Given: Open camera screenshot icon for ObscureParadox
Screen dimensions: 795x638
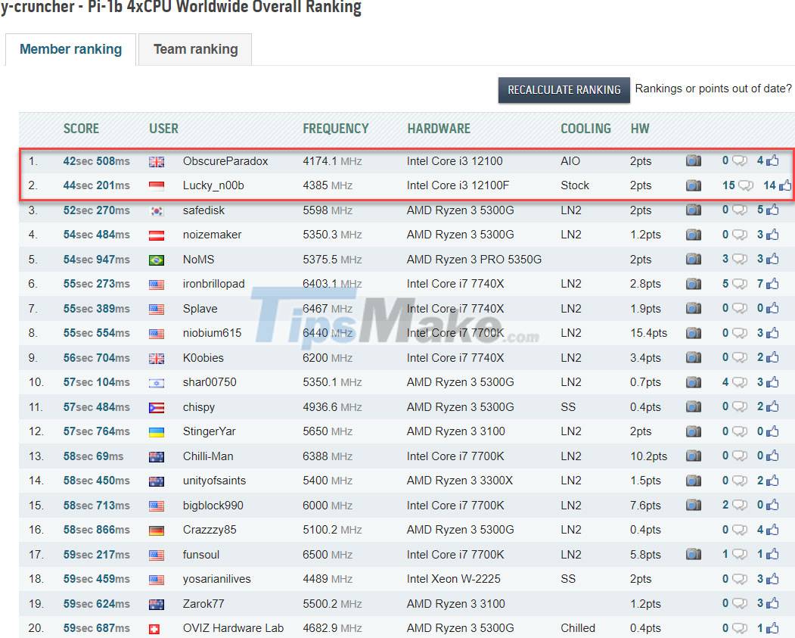Looking at the screenshot, I should pos(693,161).
